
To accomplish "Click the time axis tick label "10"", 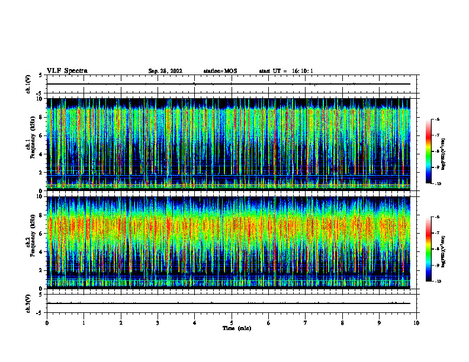I will [x=416, y=323].
